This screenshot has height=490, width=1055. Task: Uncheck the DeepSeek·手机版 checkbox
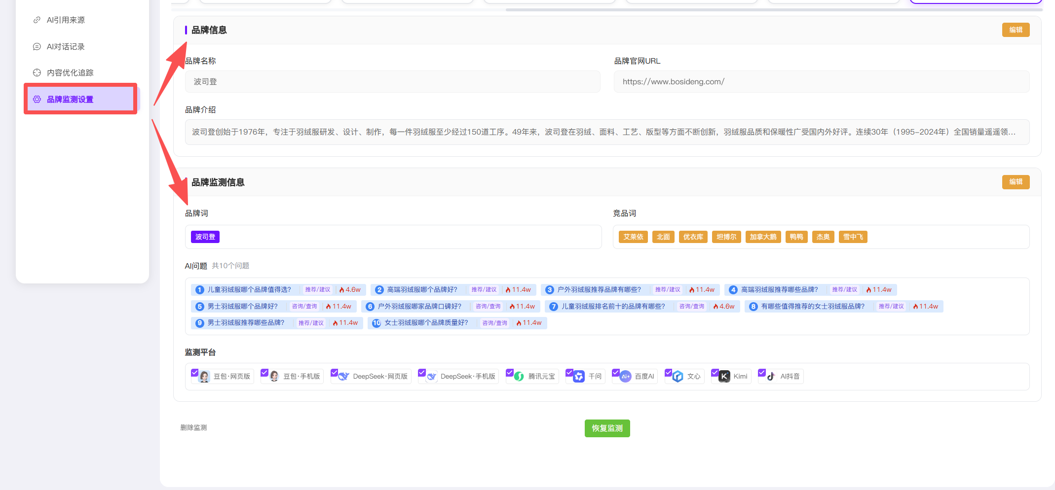[x=421, y=373]
